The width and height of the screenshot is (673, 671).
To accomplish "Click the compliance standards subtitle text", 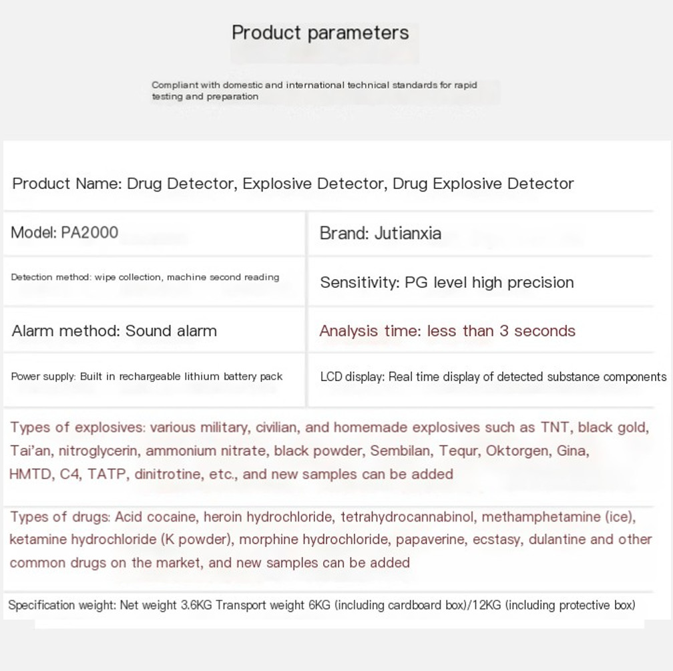I will point(314,91).
